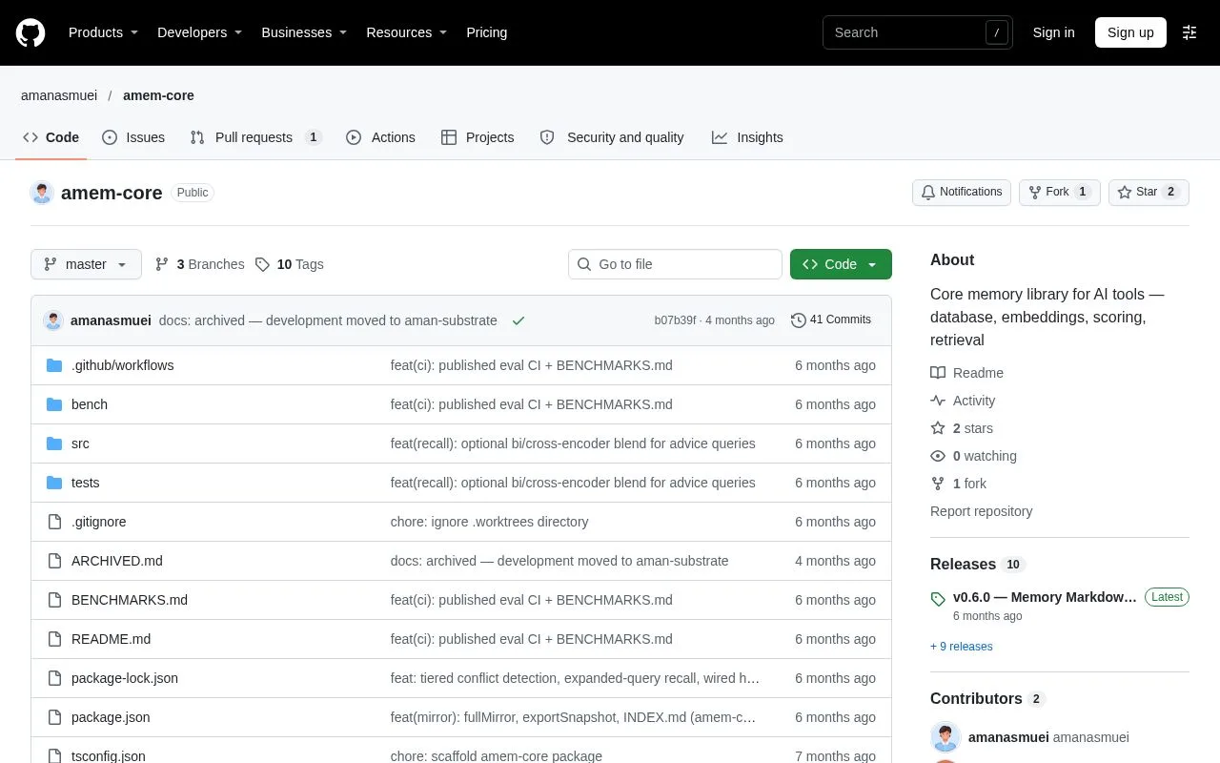Fork the amem-core repository
Image resolution: width=1220 pixels, height=763 pixels.
pyautogui.click(x=1059, y=192)
